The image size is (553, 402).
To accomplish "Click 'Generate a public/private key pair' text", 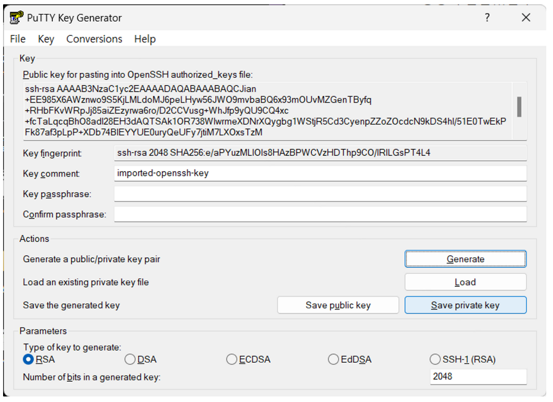I will (91, 259).
